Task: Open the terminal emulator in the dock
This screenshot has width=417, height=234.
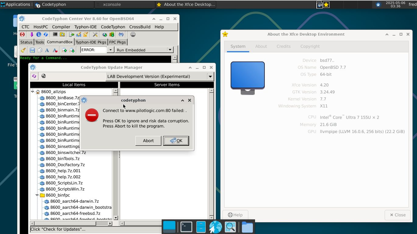Action: pos(186,227)
